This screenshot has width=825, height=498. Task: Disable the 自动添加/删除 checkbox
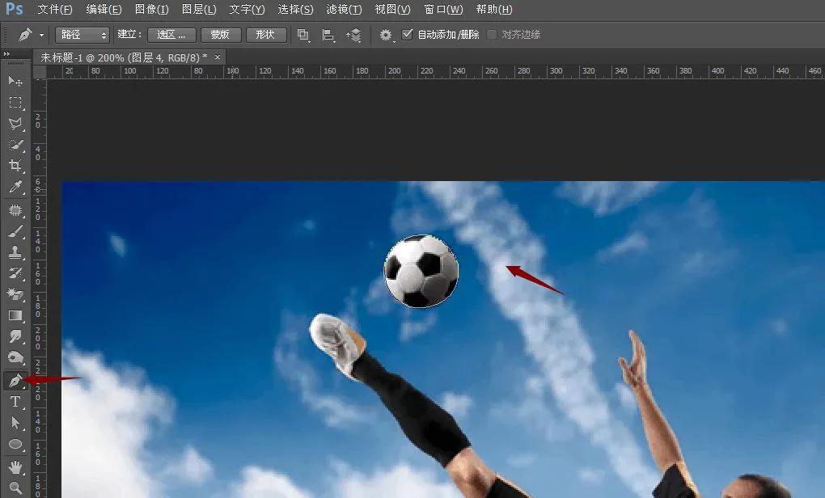click(407, 35)
